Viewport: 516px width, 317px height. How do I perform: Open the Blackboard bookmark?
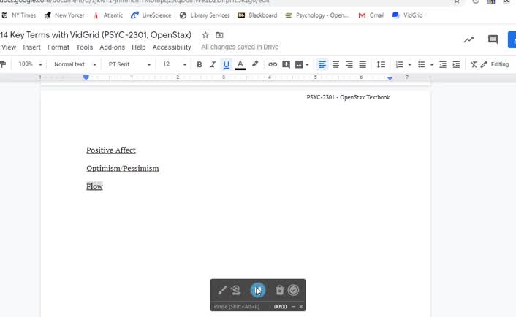pos(259,15)
